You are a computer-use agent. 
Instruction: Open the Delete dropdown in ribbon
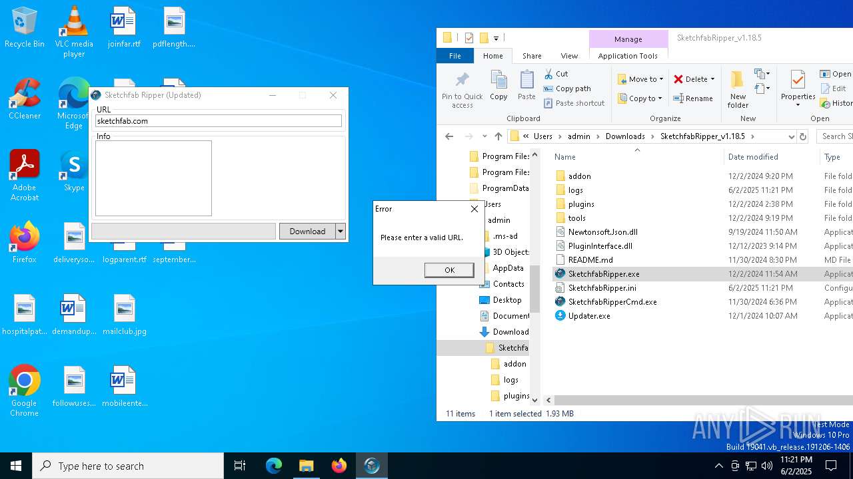tap(694, 79)
